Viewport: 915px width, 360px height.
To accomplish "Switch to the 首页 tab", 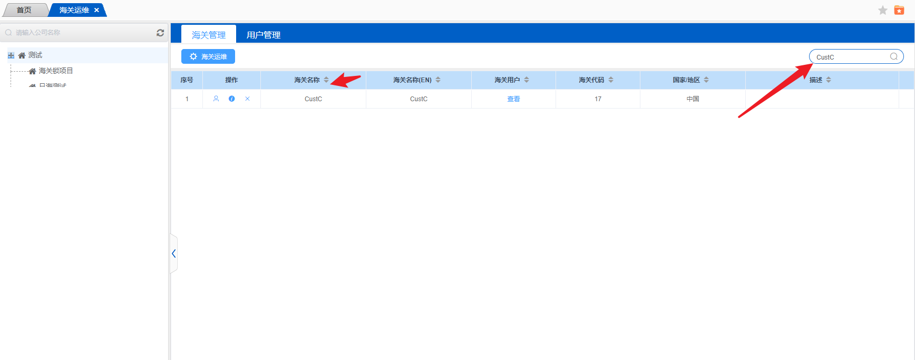I will tap(24, 10).
